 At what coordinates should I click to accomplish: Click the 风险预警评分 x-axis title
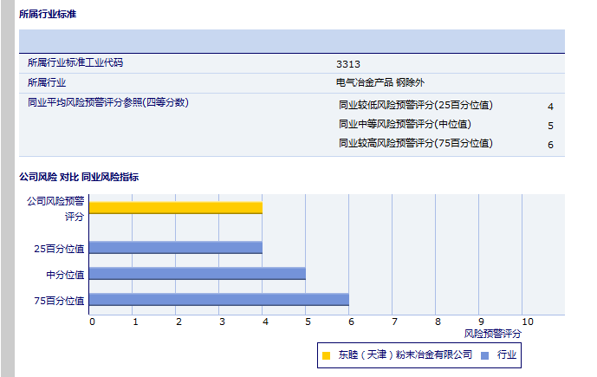[493, 333]
